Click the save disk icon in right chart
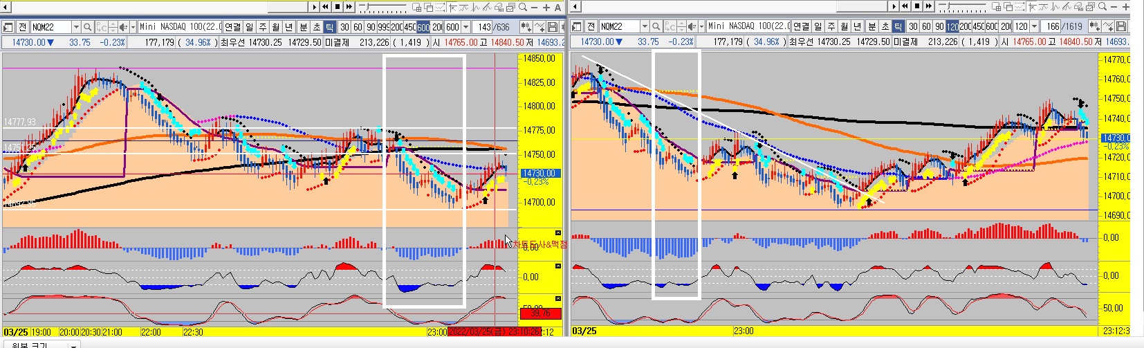 [x=1121, y=27]
